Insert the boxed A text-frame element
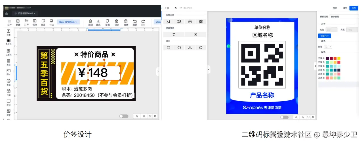The width and height of the screenshot is (362, 143). pos(195,35)
